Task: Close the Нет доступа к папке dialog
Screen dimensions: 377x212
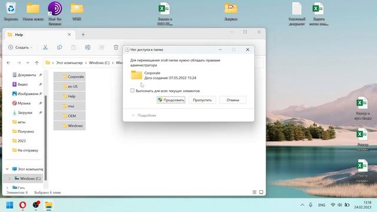Action: [x=247, y=49]
